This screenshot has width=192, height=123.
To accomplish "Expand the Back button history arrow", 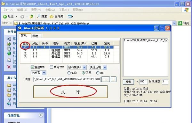I will point(17,16).
